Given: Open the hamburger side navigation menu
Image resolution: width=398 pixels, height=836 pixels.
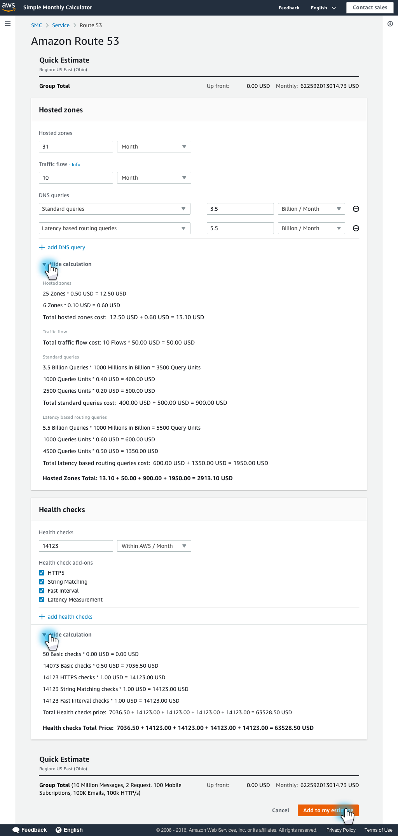Looking at the screenshot, I should click(8, 24).
